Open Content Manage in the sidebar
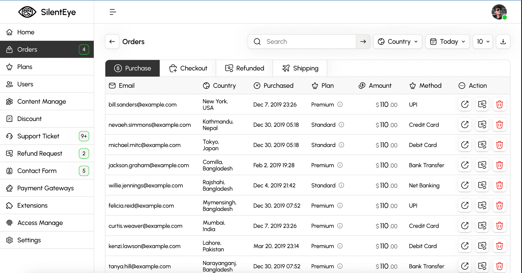This screenshot has height=273, width=522. (47, 101)
